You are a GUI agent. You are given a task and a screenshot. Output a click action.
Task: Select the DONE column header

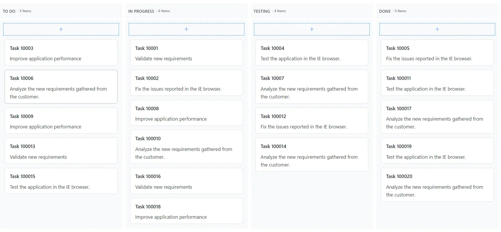point(437,11)
